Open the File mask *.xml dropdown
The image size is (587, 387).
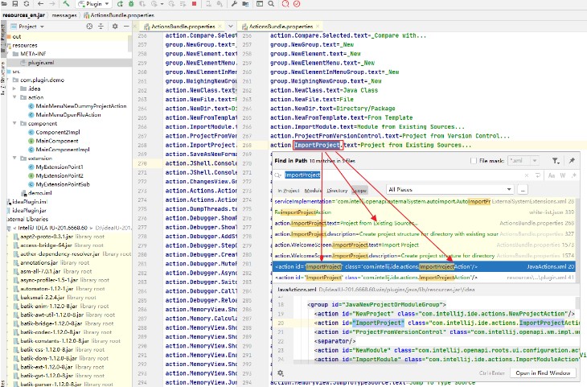pyautogui.click(x=535, y=161)
